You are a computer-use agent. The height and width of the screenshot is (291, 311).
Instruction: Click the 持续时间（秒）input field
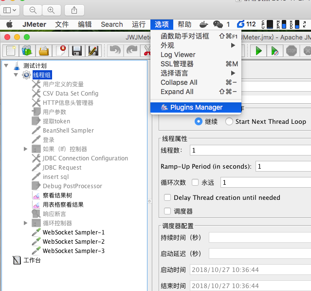pos(260,237)
